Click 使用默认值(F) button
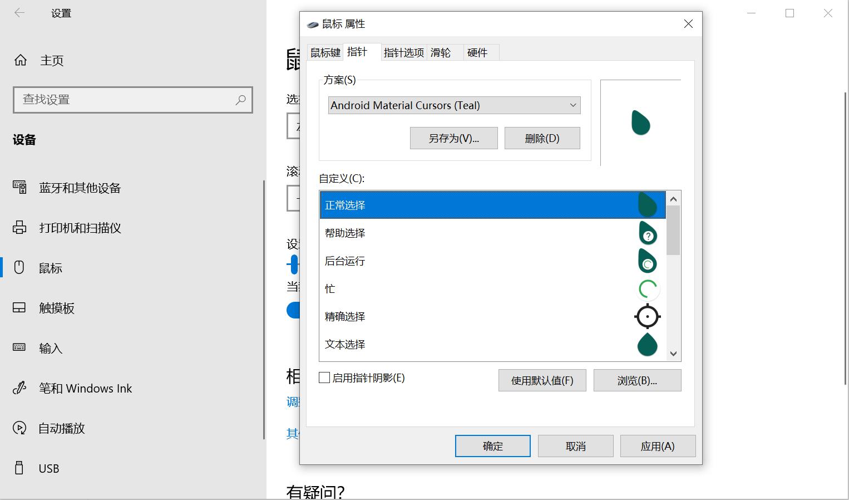The height and width of the screenshot is (500, 849). pos(542,380)
